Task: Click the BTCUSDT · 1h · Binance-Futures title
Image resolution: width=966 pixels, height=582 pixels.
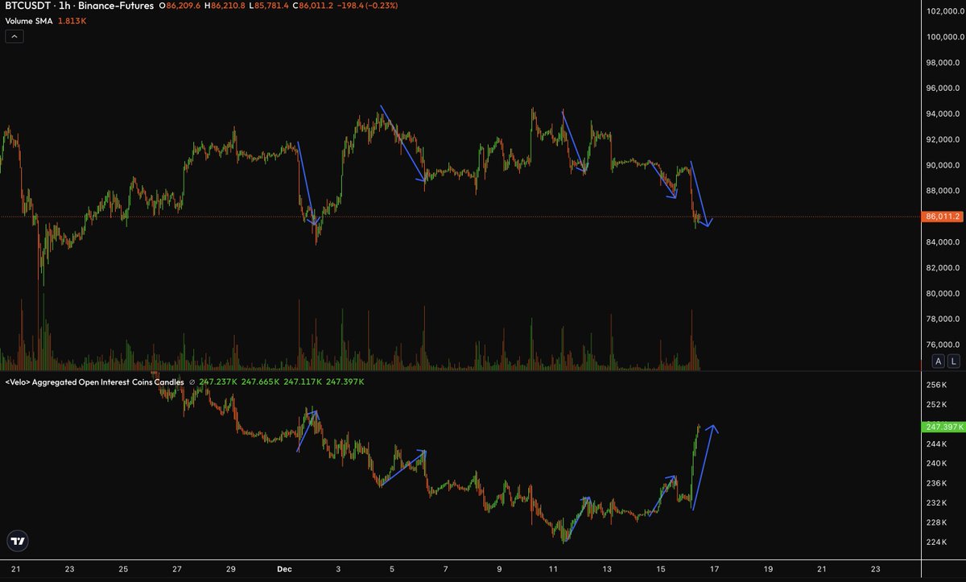Action: click(80, 6)
